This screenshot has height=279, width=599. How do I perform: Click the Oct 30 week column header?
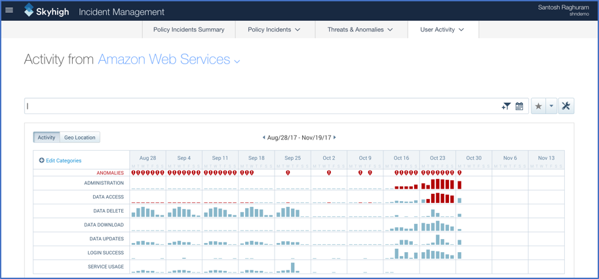pyautogui.click(x=474, y=158)
